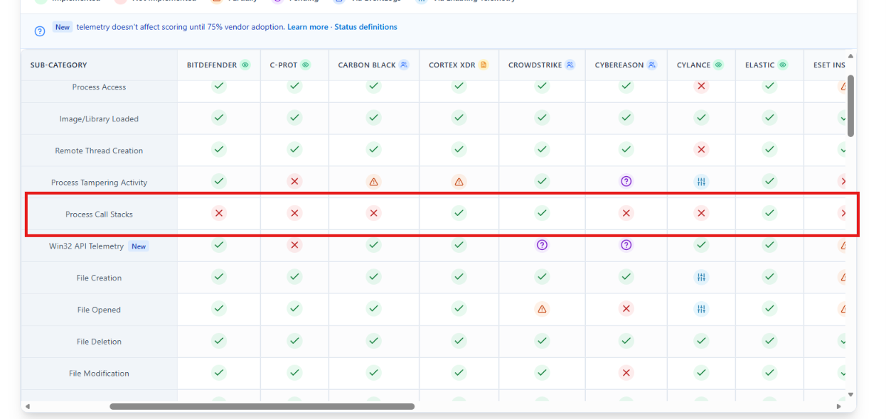Viewport: 886px width, 419px height.
Task: Click the people icon beside CrowdStrike header
Action: tap(570, 65)
